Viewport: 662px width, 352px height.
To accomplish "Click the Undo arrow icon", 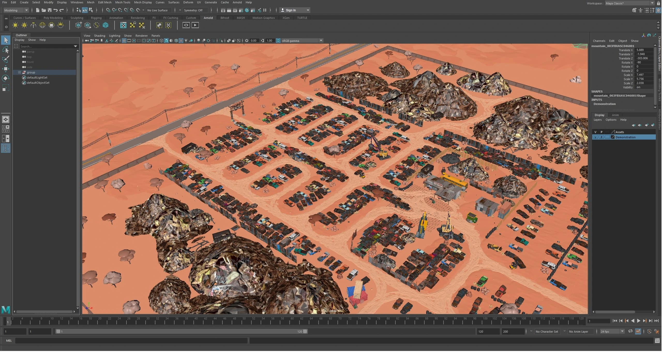I will click(56, 10).
